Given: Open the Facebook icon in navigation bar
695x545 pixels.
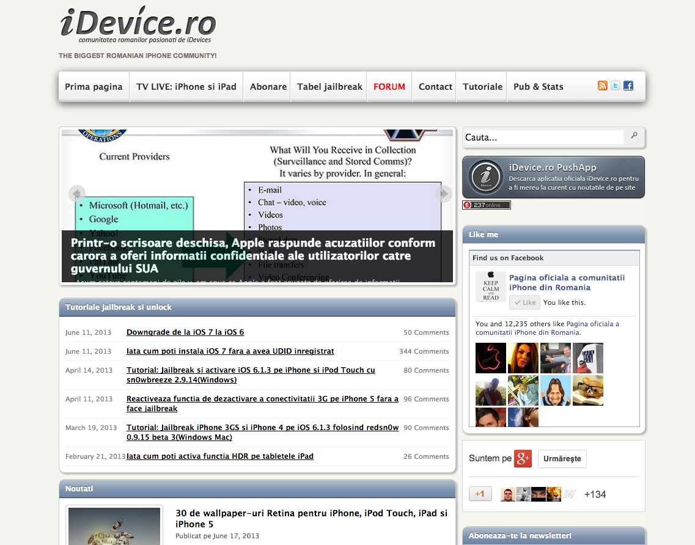Looking at the screenshot, I should [628, 86].
